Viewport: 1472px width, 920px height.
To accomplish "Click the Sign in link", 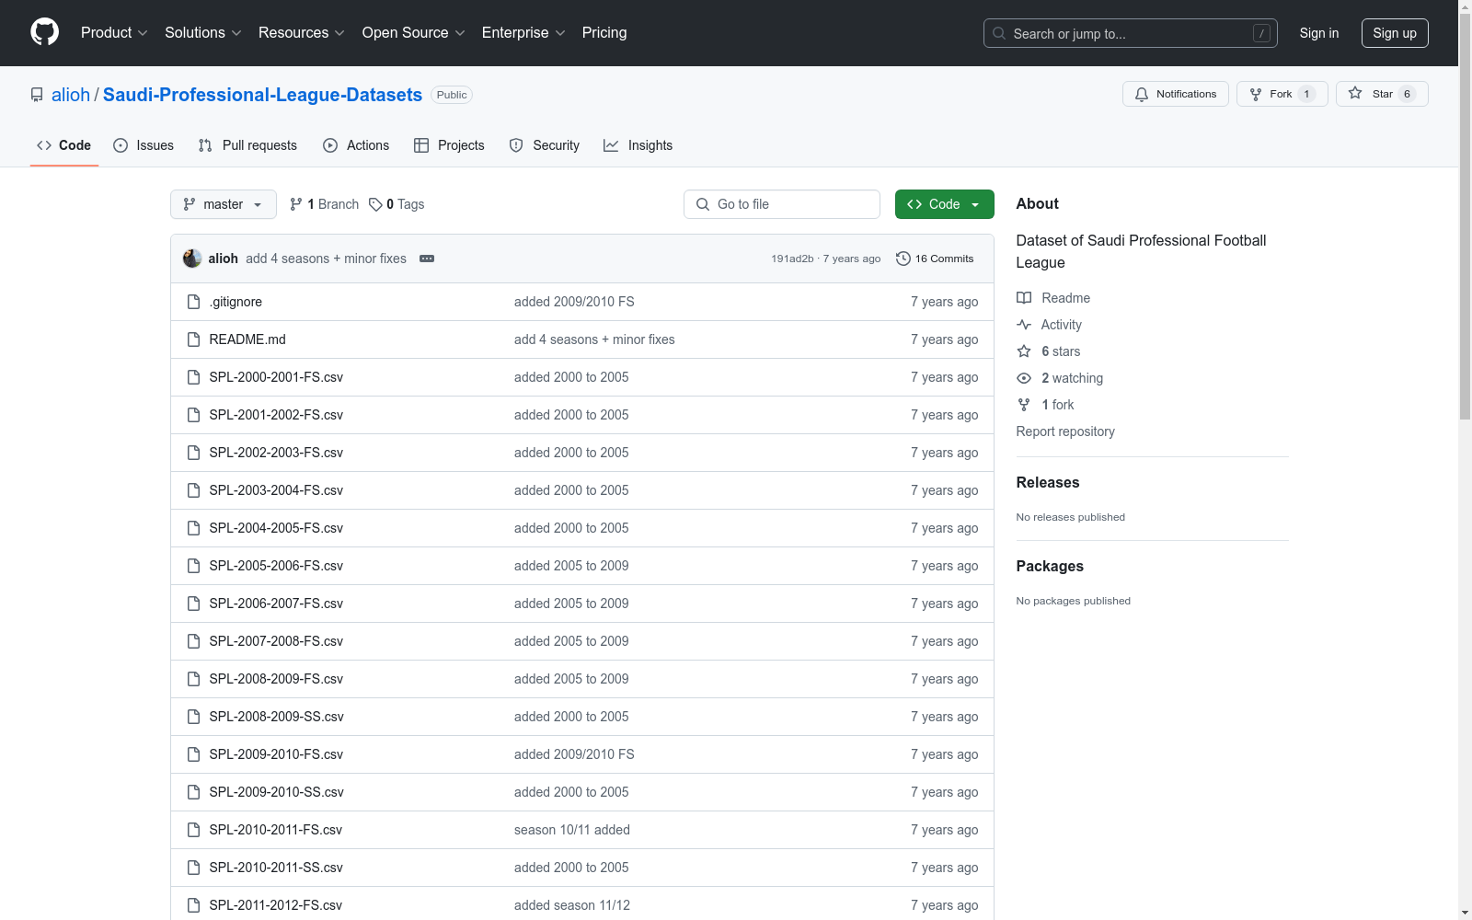I will point(1319,33).
